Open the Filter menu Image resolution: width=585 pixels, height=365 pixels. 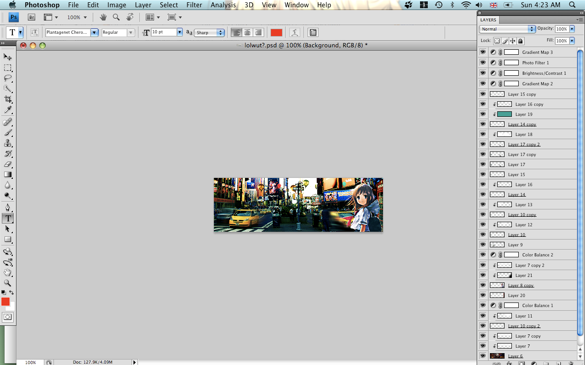(x=194, y=5)
